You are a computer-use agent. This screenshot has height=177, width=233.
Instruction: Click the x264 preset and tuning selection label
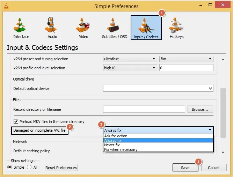click(x=41, y=59)
